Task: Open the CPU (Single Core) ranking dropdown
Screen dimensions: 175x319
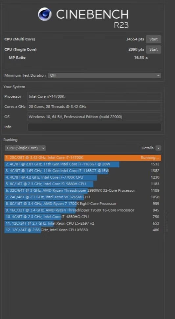Action: pyautogui.click(x=25, y=148)
